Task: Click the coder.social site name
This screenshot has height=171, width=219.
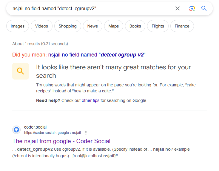Action: 35,127
